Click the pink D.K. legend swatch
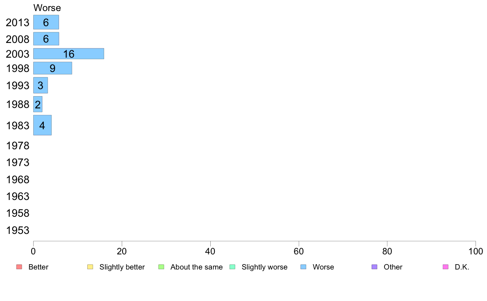Screen dimensions: 487x301 [446, 267]
